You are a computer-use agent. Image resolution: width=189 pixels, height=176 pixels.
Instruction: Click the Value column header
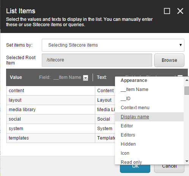click(x=16, y=77)
